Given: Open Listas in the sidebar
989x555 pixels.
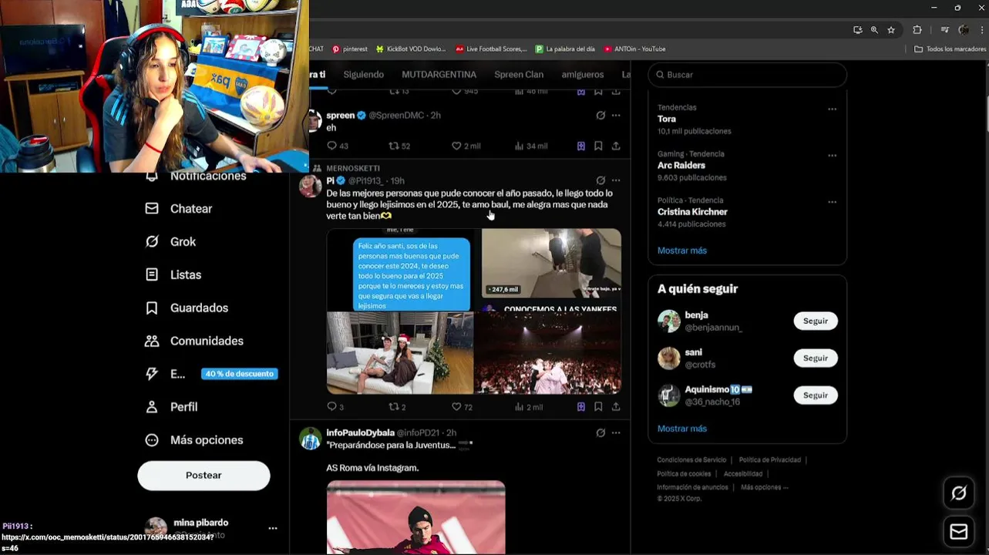Looking at the screenshot, I should tap(173, 275).
